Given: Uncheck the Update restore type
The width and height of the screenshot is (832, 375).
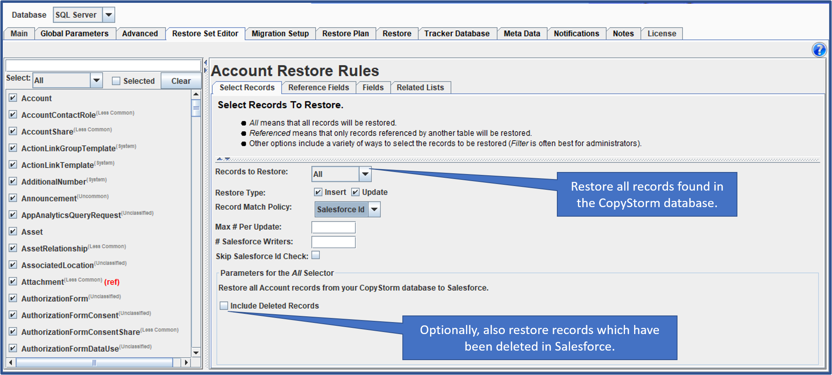Looking at the screenshot, I should 355,192.
